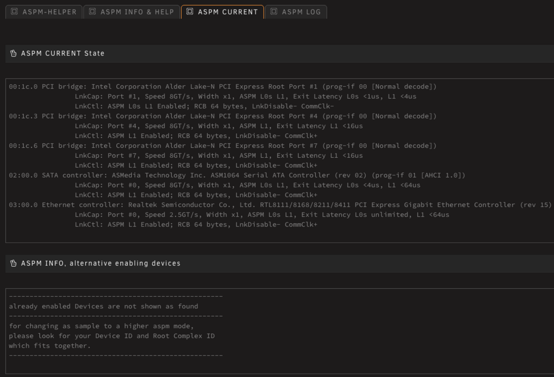Screen dimensions: 554x377
Task: Click the LnkCap line with L0s <4us latency
Action: pyautogui.click(x=247, y=185)
